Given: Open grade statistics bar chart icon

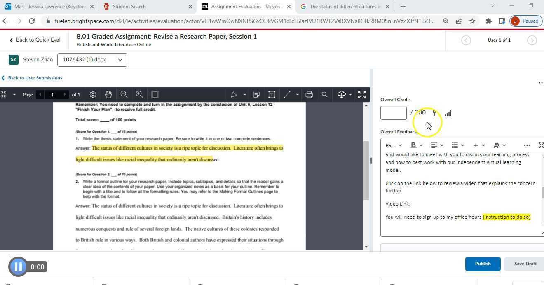Looking at the screenshot, I should click(x=448, y=113).
